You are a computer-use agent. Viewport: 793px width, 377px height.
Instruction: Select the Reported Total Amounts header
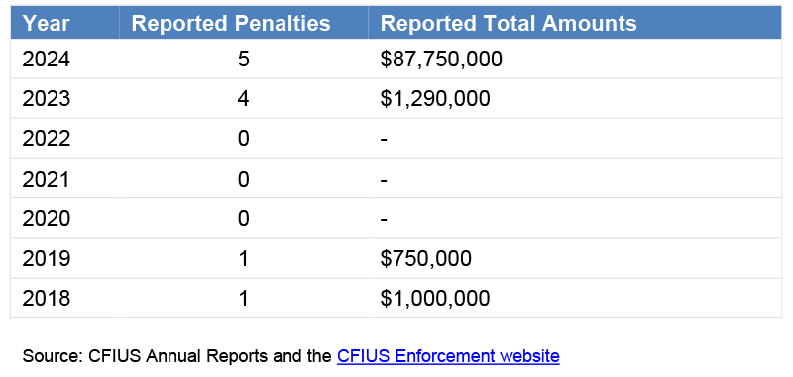tap(575, 23)
